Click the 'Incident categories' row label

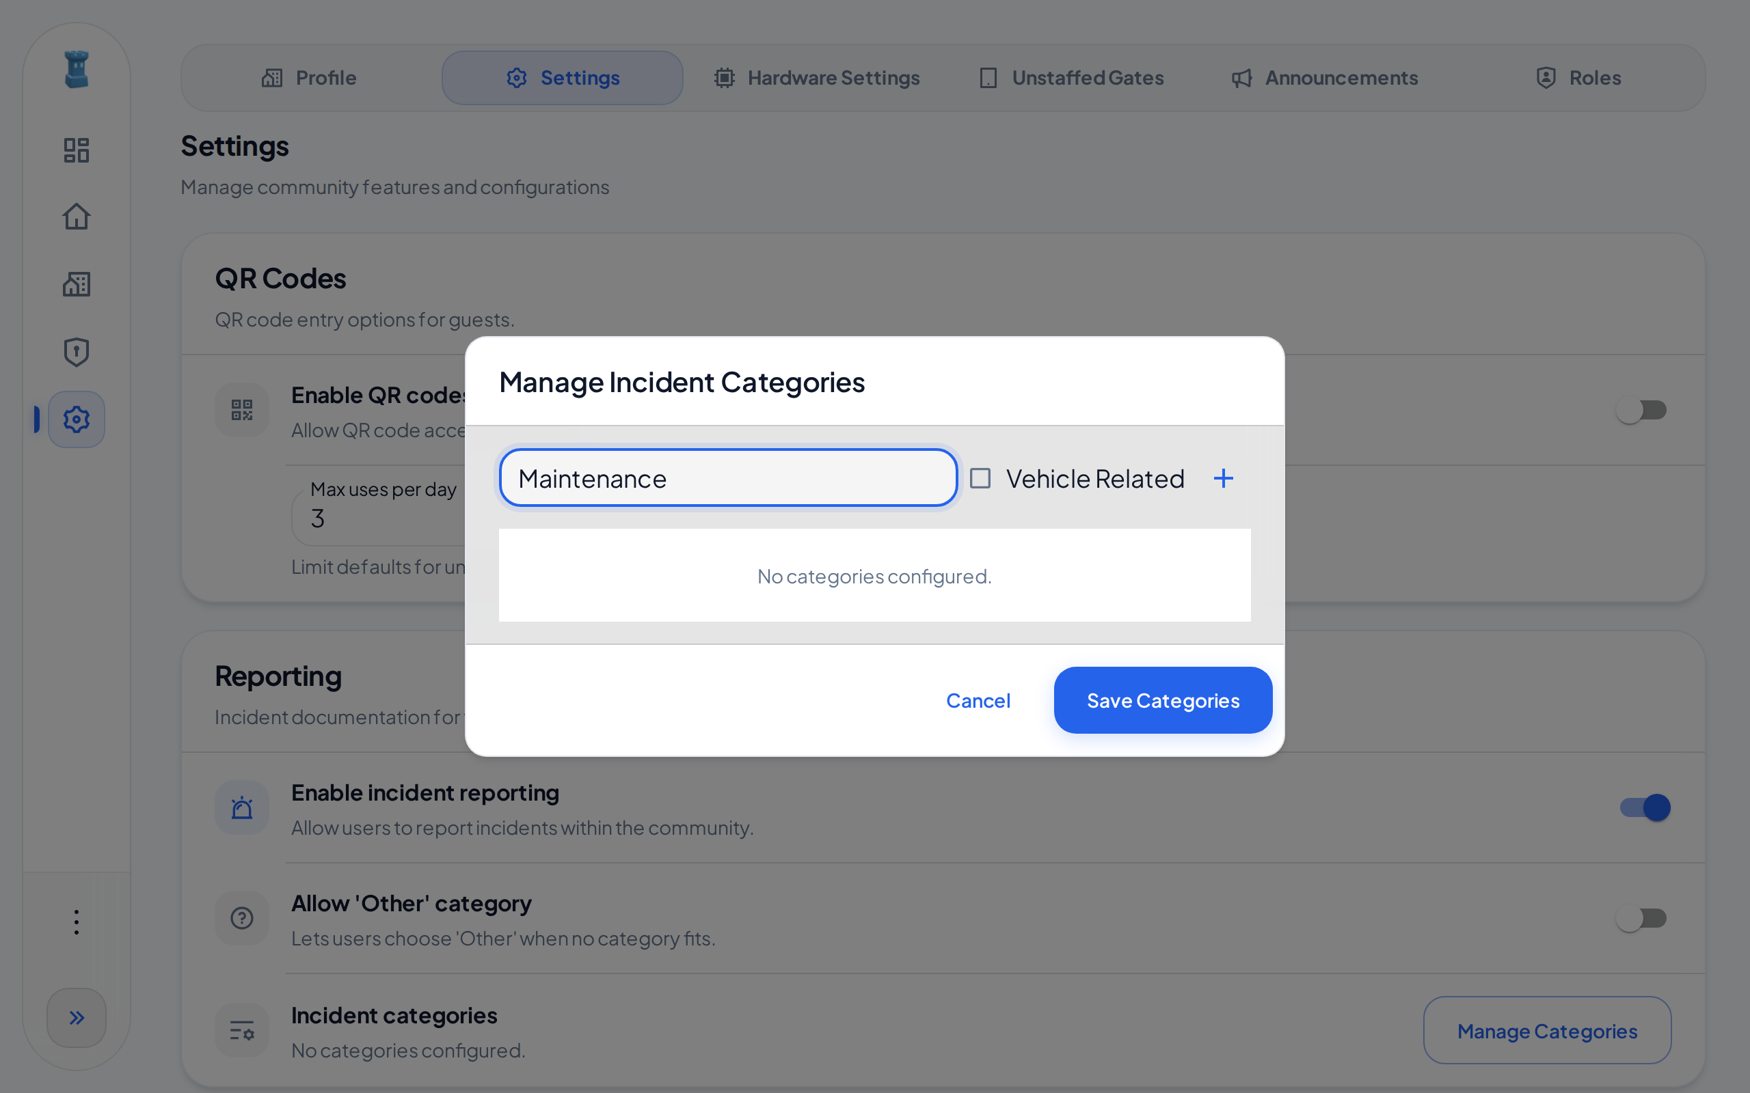394,1016
